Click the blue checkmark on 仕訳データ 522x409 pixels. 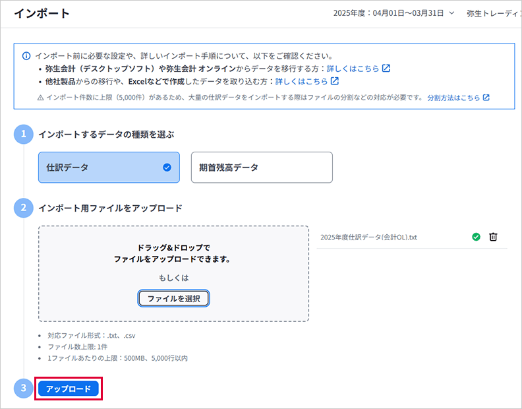[x=167, y=168]
